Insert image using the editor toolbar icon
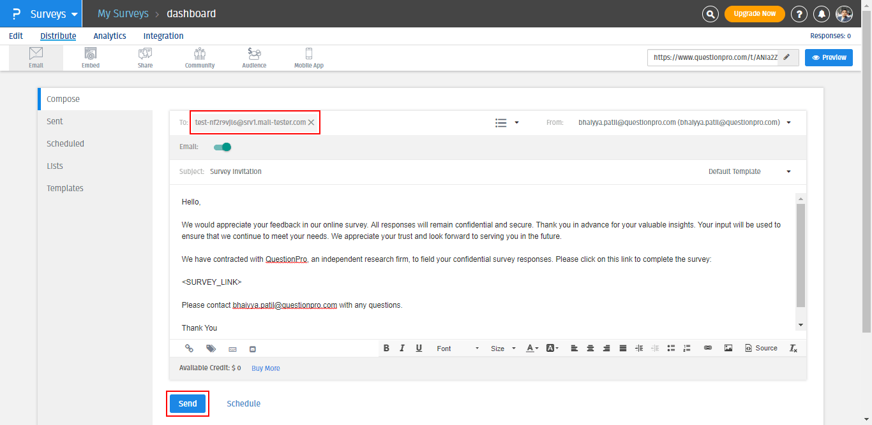The width and height of the screenshot is (872, 425). point(728,349)
